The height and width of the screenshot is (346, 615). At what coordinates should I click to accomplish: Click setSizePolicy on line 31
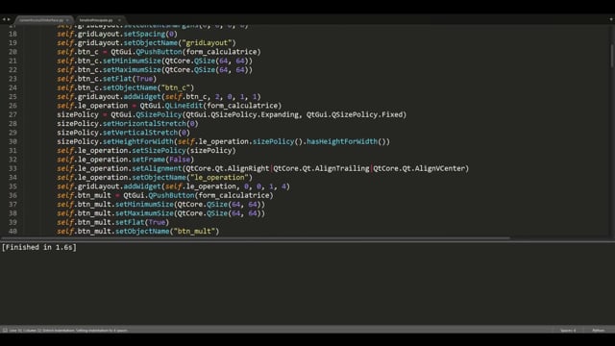coord(159,150)
